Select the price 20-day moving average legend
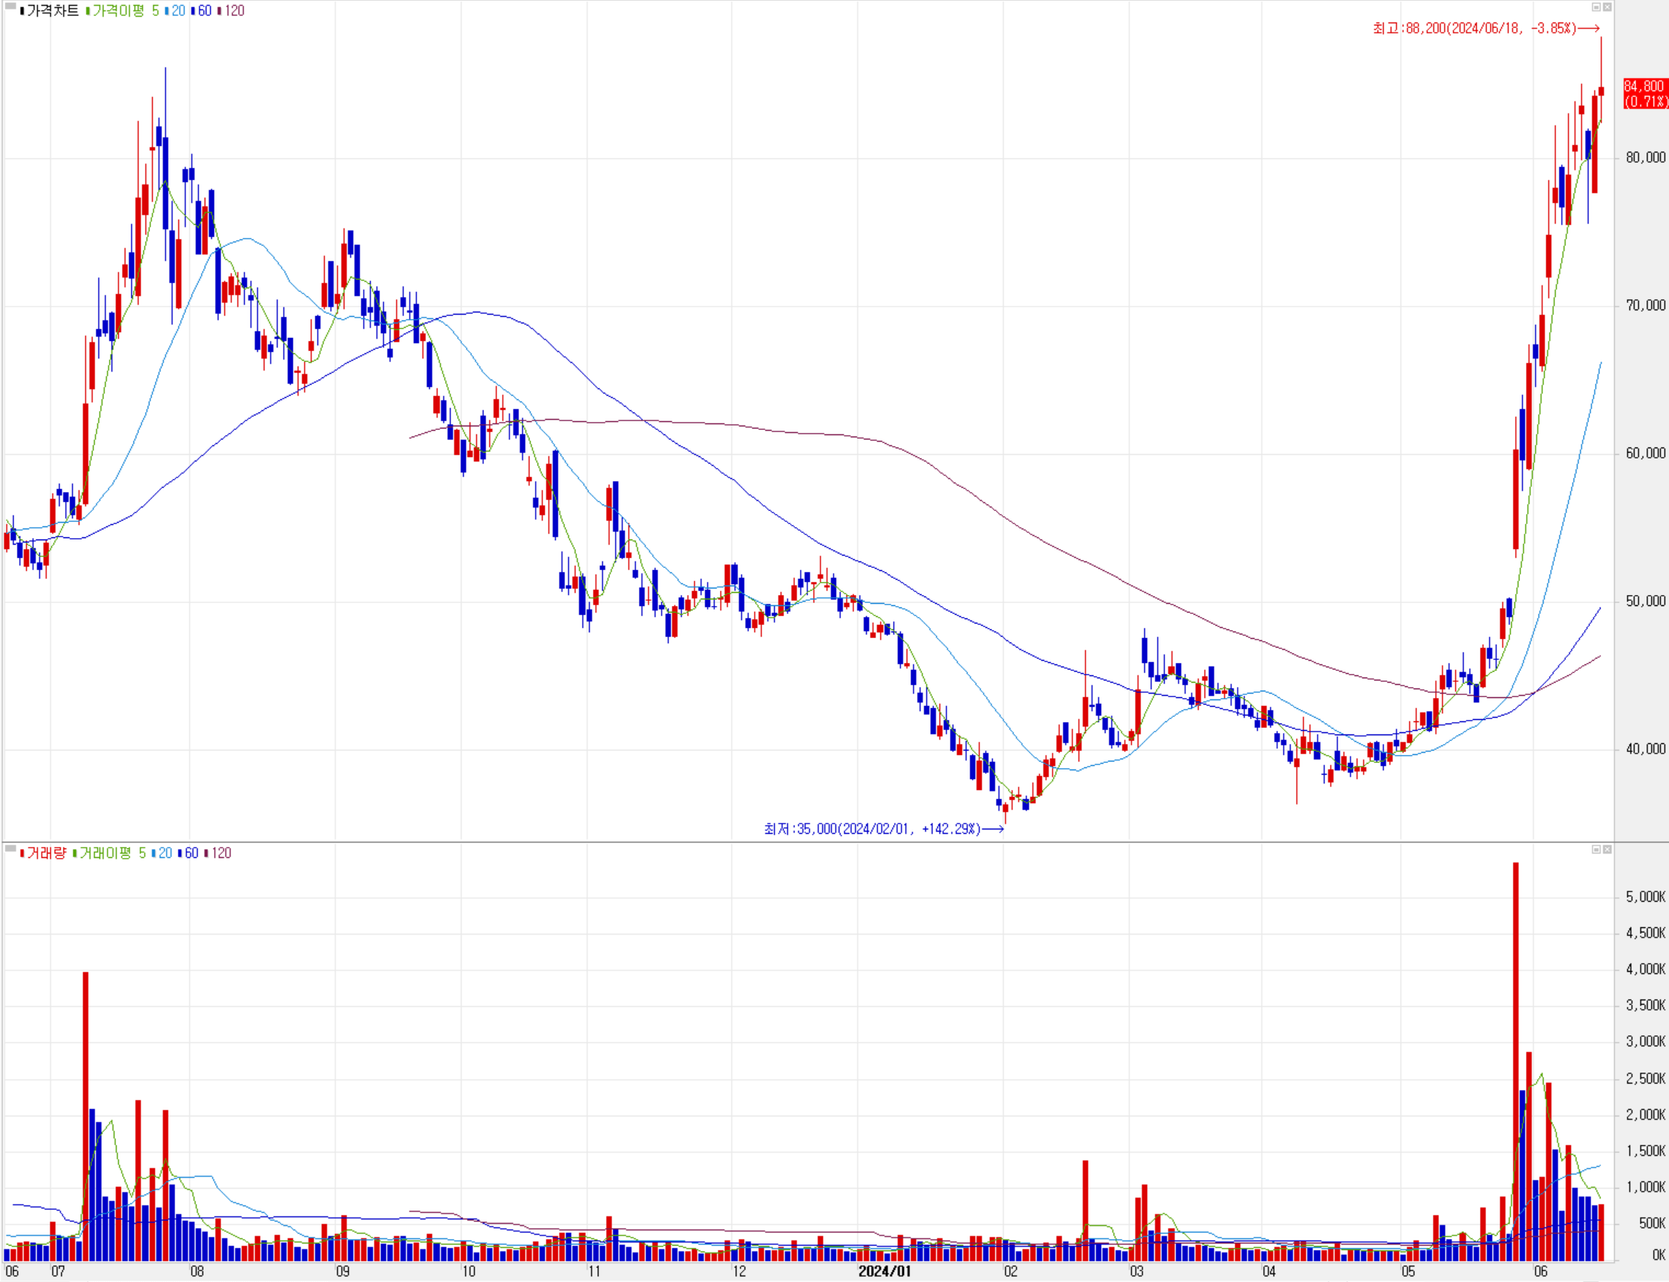 pyautogui.click(x=177, y=11)
